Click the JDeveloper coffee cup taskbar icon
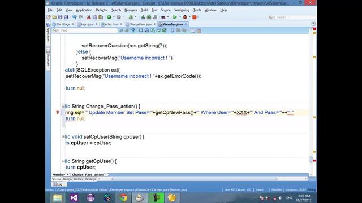Screen dimensions: 362x203 [140, 198]
